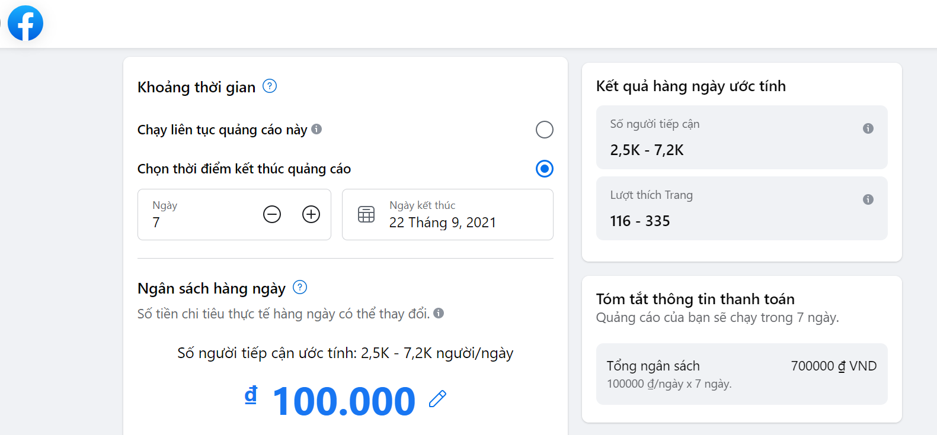
Task: Click '100000 ₫/ngày x 7 ngày.' text
Action: click(x=669, y=384)
